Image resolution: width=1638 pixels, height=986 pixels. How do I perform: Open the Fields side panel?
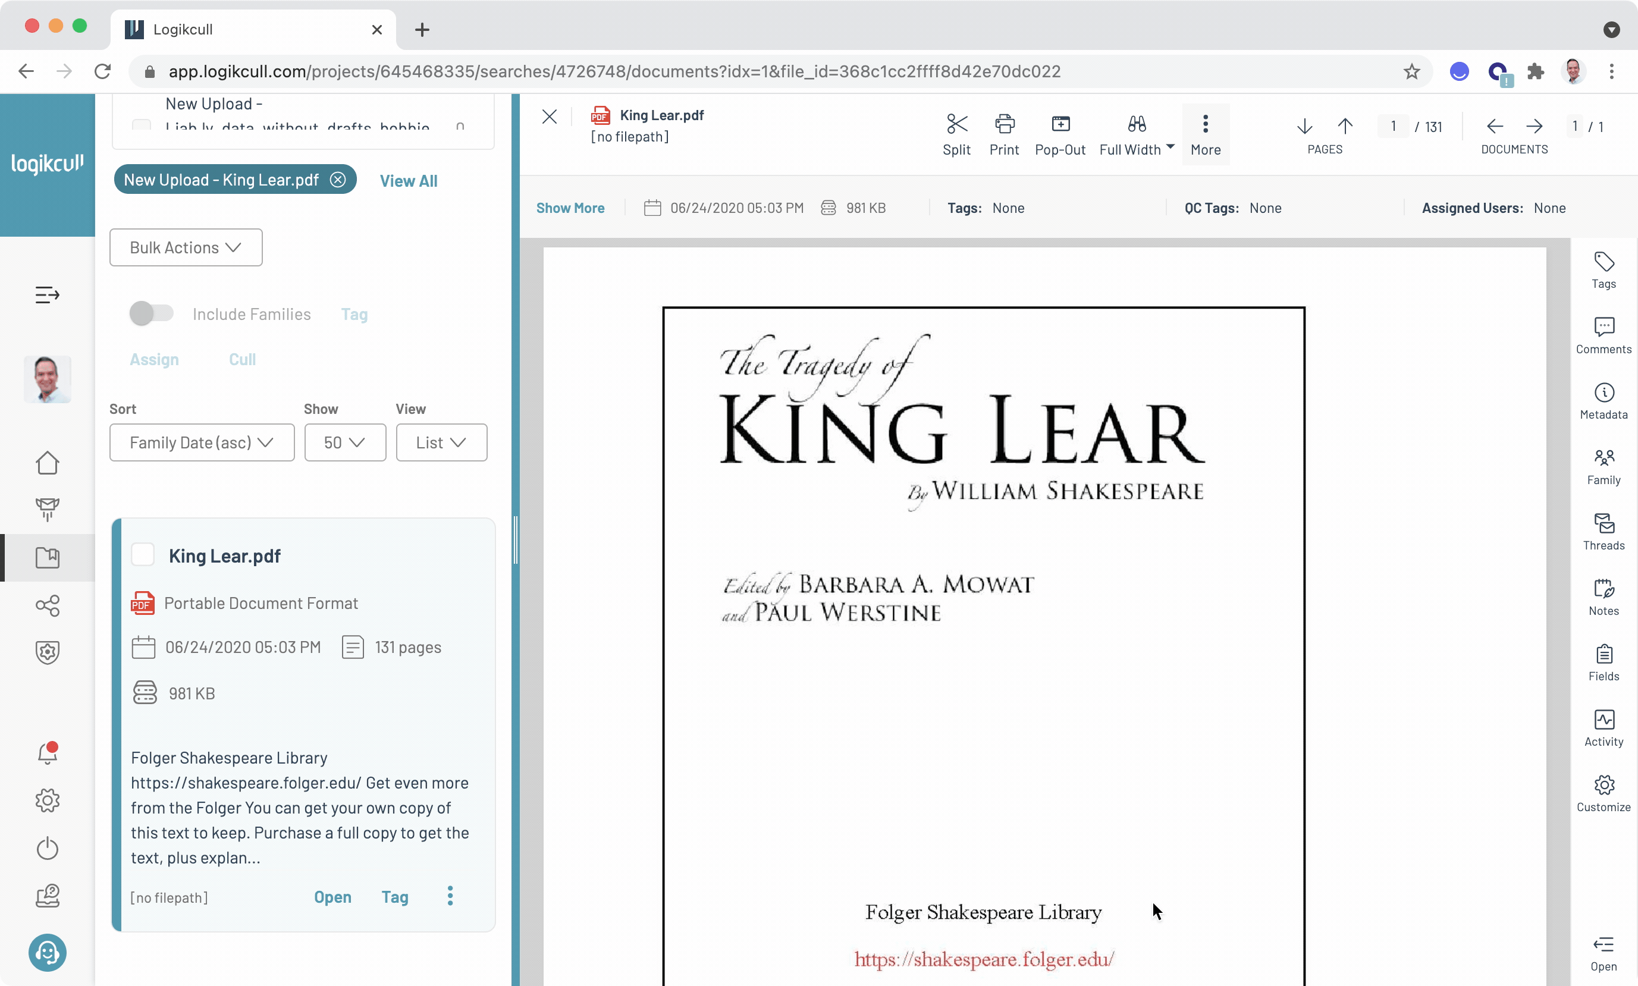1604,663
